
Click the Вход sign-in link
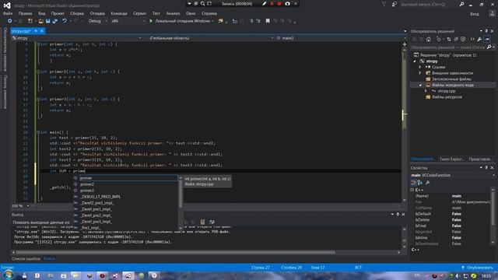(475, 14)
